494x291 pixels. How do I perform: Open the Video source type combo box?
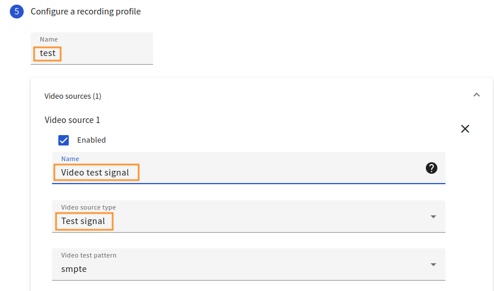tap(248, 217)
